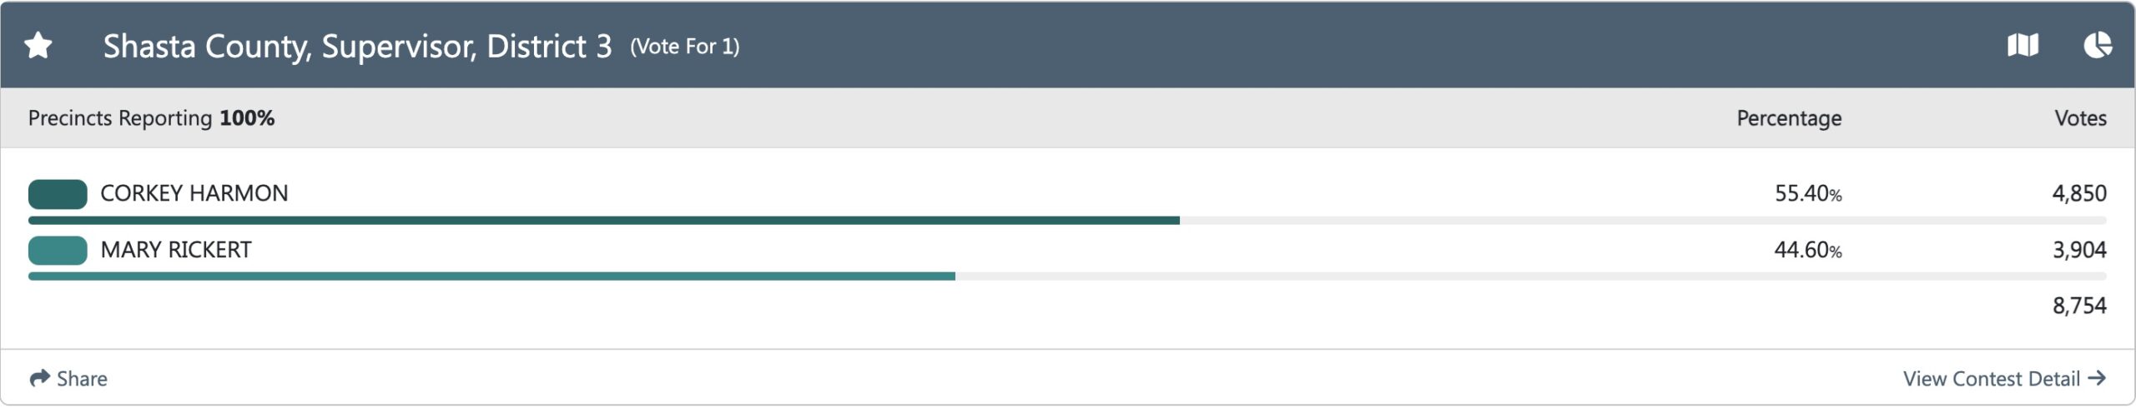Click the favorite star icon

[38, 46]
